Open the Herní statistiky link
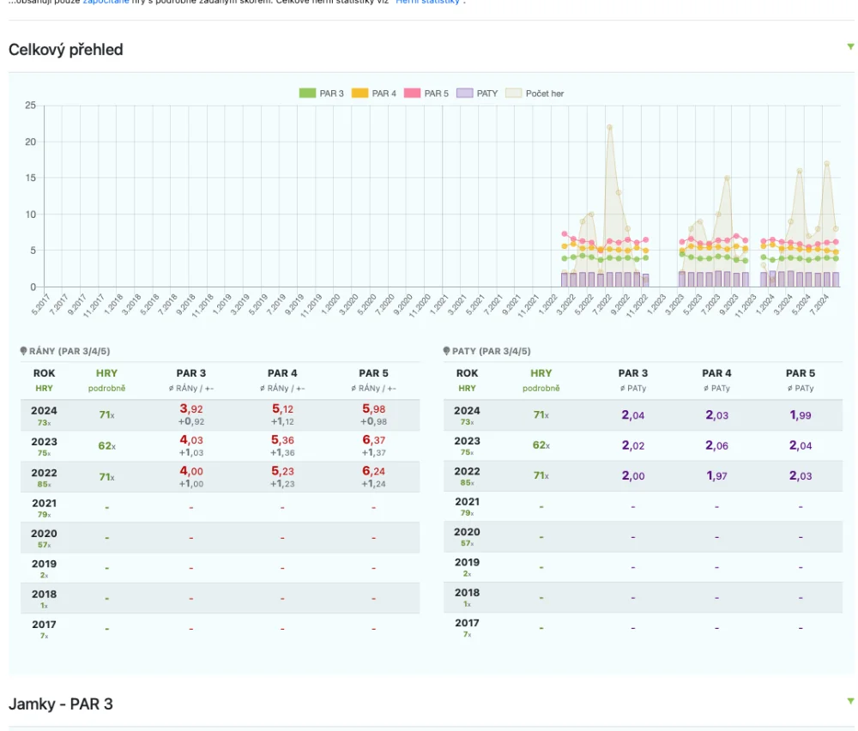The image size is (858, 731). (427, 2)
